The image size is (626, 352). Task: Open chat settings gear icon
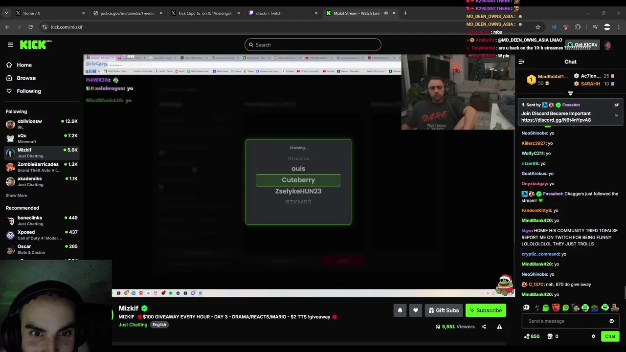(x=593, y=336)
